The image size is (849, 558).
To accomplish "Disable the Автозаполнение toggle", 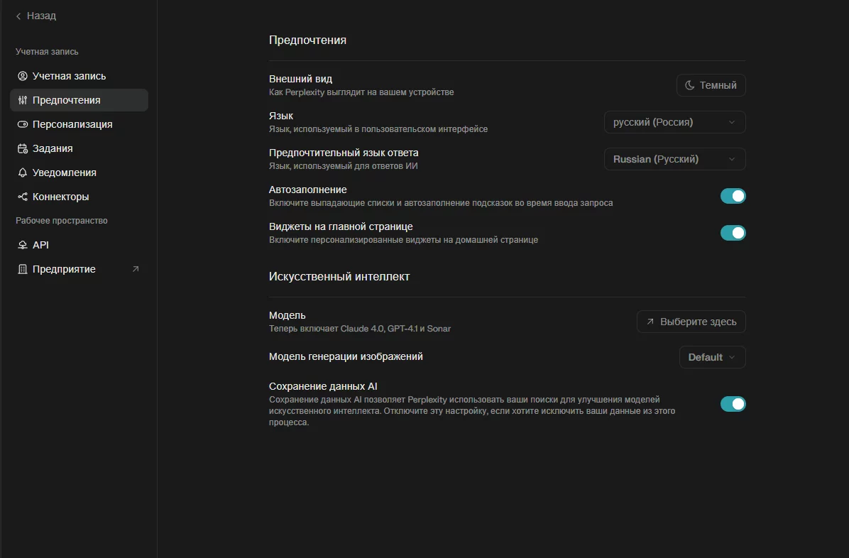I will [x=733, y=196].
